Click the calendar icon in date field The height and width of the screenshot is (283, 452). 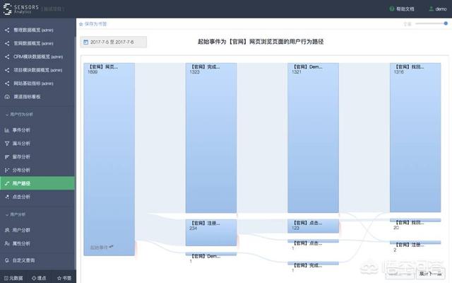click(85, 42)
